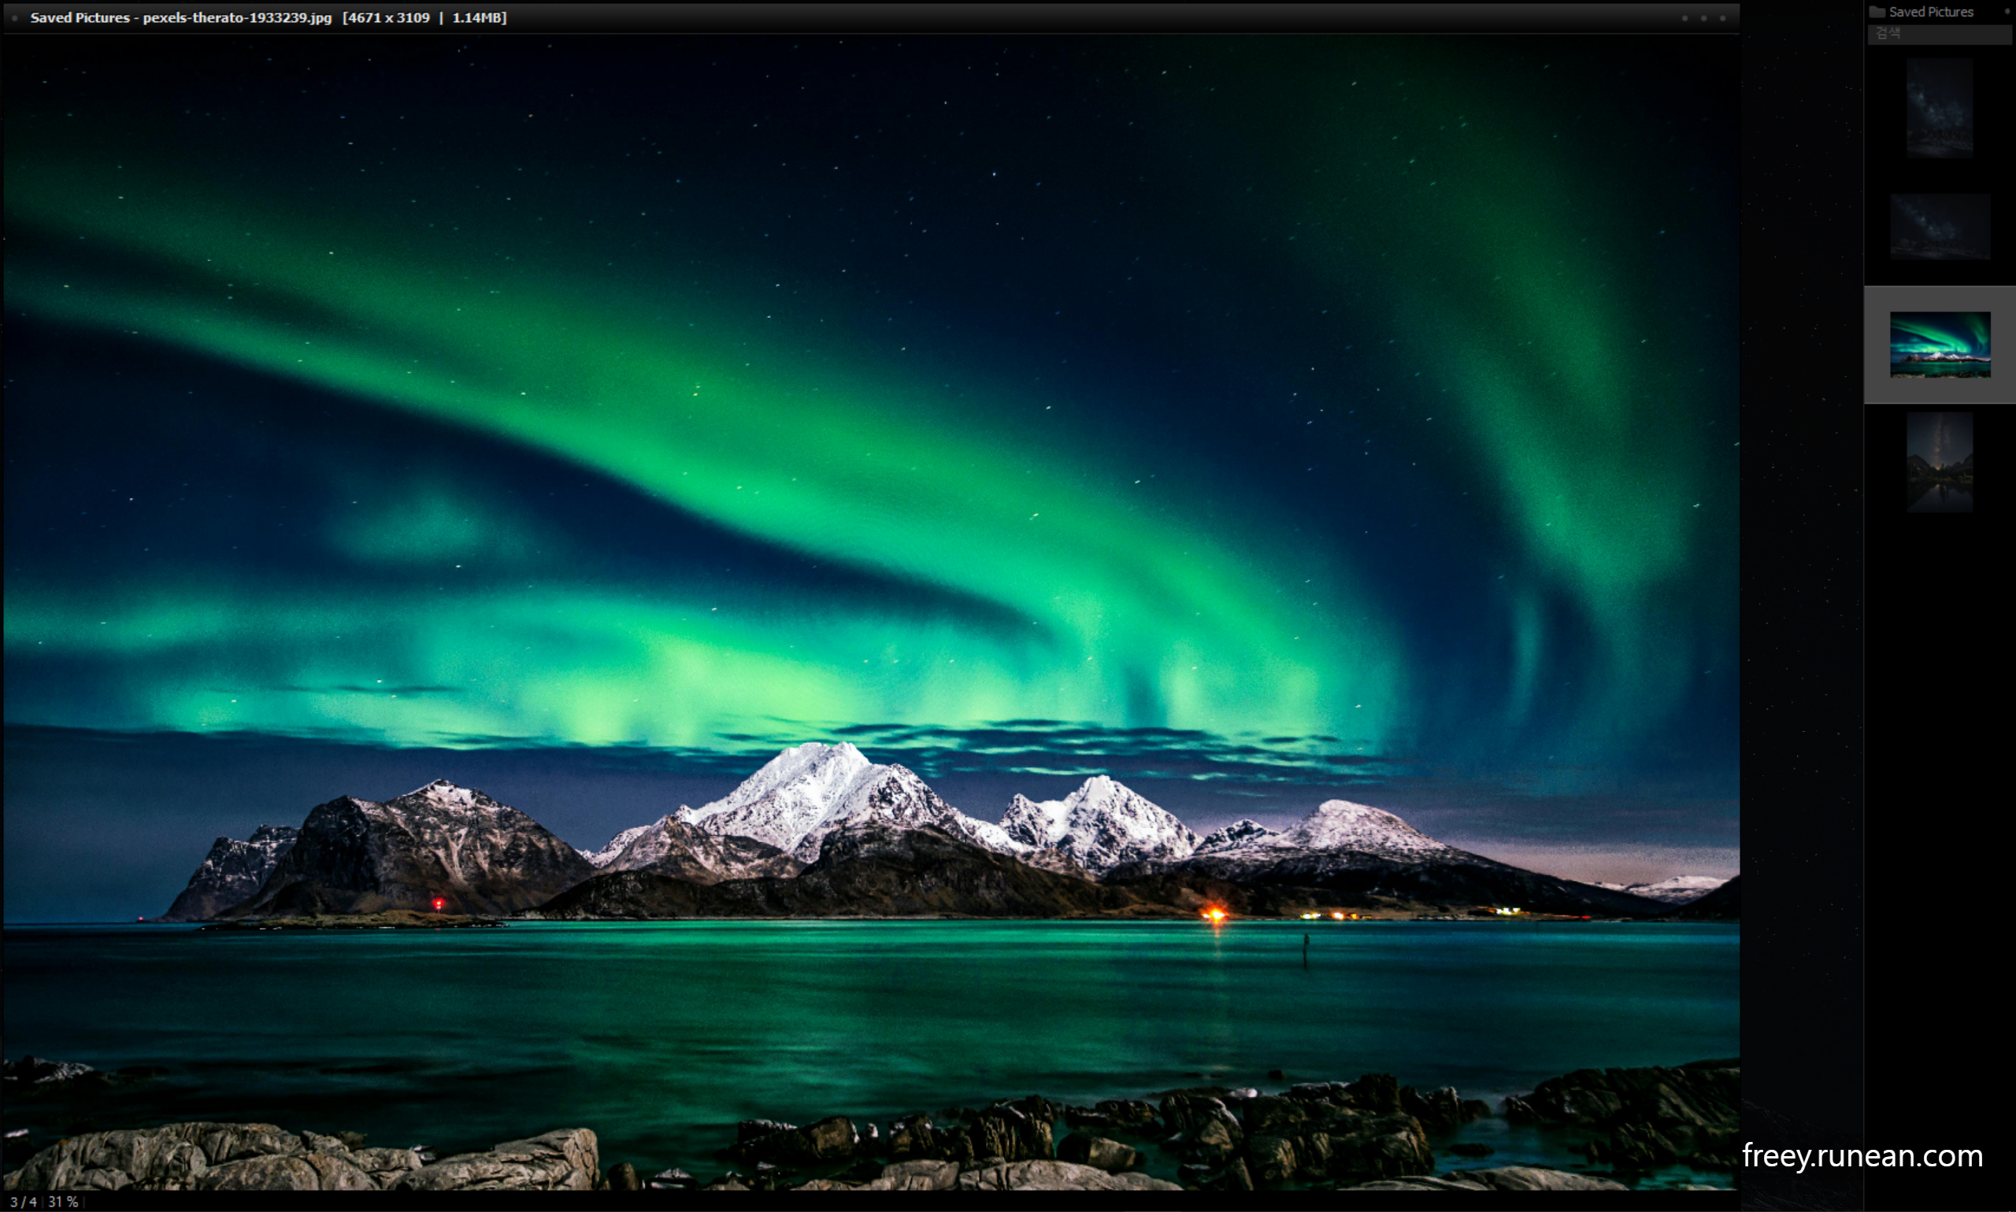Click the folder icon beside Saved Pictures
The width and height of the screenshot is (2016, 1212).
[x=1877, y=12]
